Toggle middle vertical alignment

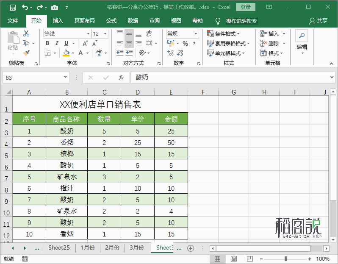tap(129, 33)
